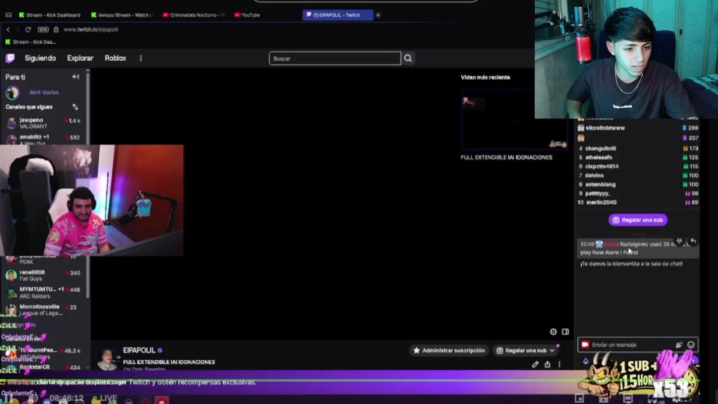Click changuitolil in gift leaderboard
Image resolution: width=718 pixels, height=404 pixels.
coord(600,149)
